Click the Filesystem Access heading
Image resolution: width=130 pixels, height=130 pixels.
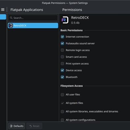72,86
